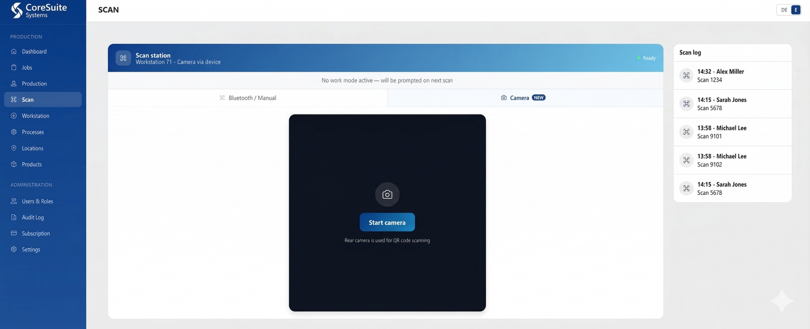Switch language to DE
The height and width of the screenshot is (329, 810).
(x=784, y=10)
